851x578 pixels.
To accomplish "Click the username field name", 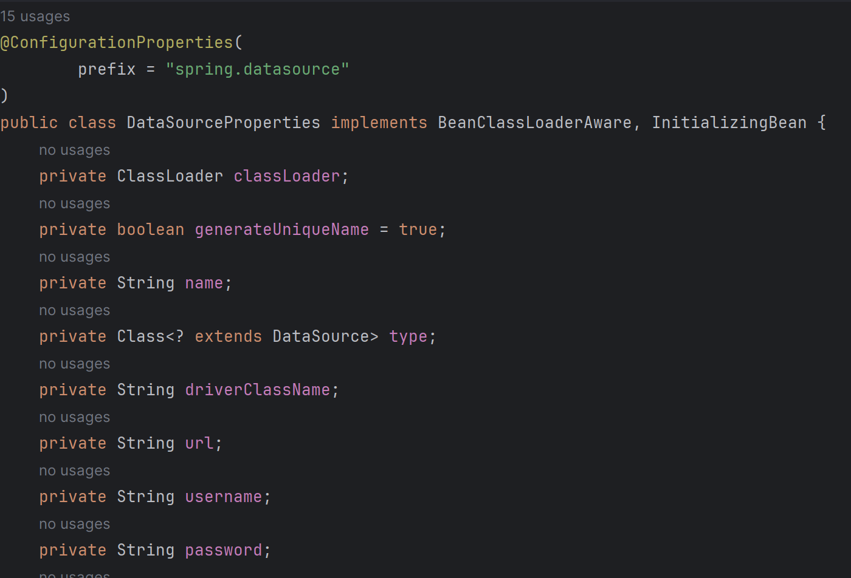I will 224,497.
